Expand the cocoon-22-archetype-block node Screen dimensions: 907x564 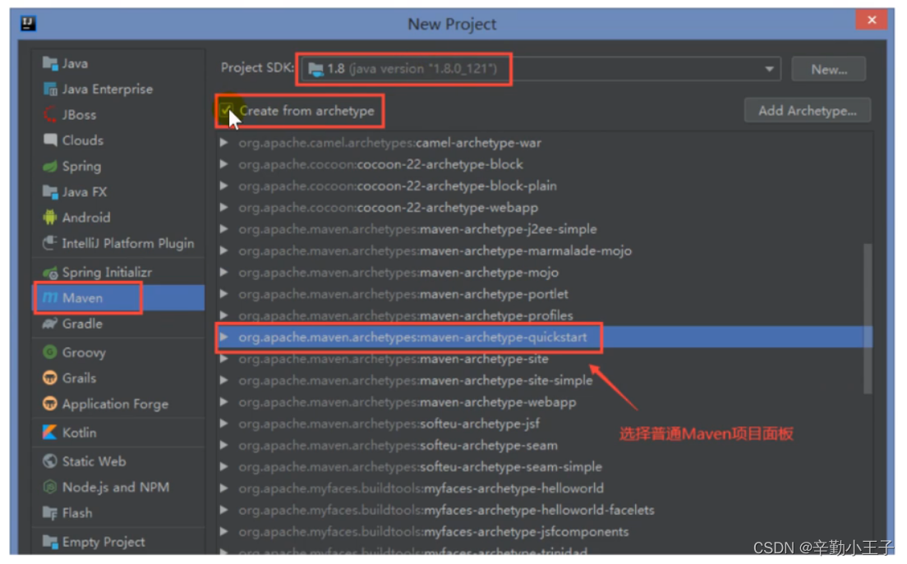223,164
